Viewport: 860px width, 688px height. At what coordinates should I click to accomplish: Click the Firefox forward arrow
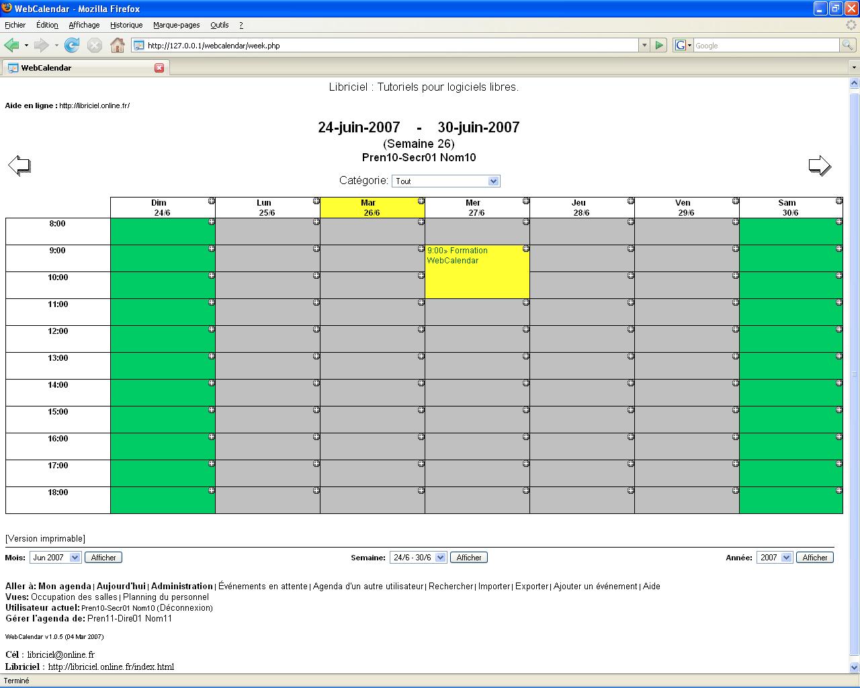click(42, 45)
